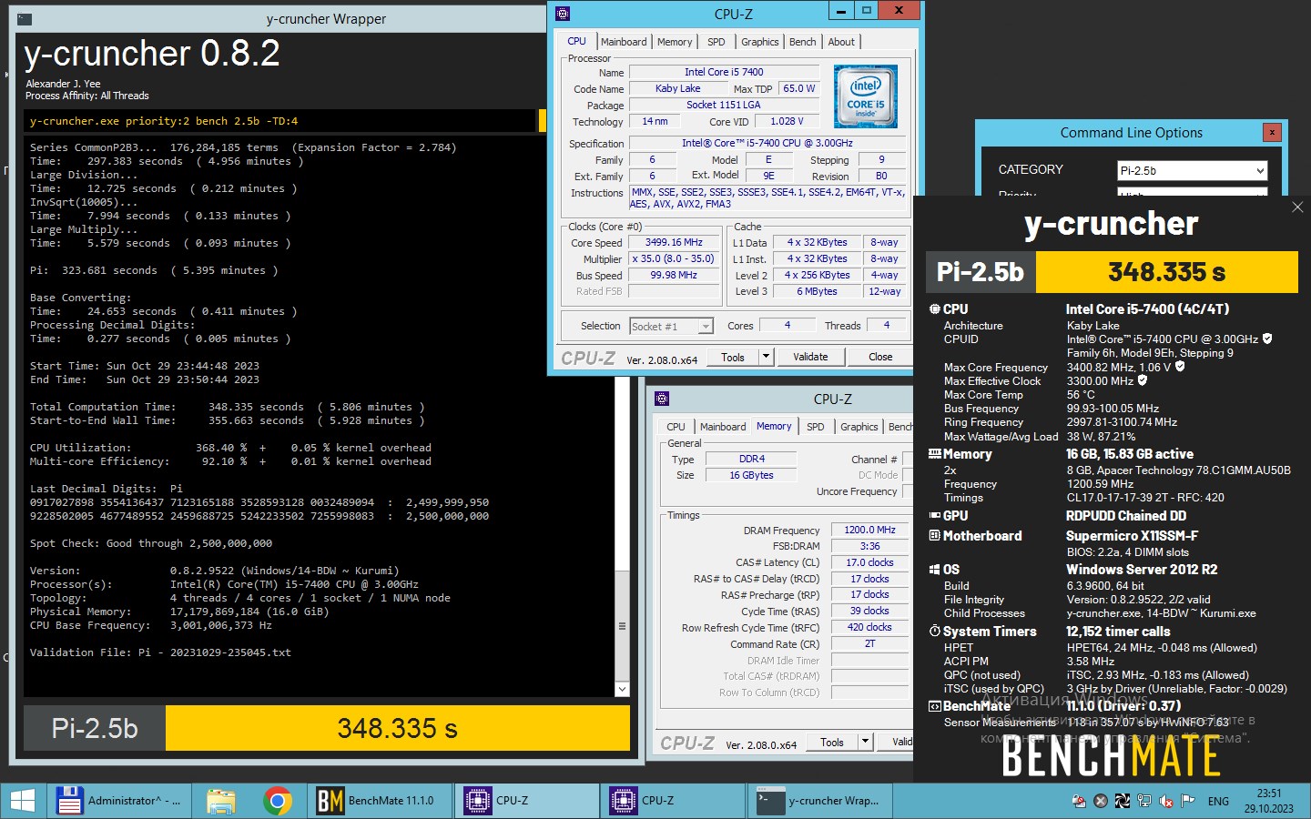Viewport: 1311px width, 819px height.
Task: Click the title bar icon of the CPU-Z window showing the Memory tab
Action: [x=662, y=399]
